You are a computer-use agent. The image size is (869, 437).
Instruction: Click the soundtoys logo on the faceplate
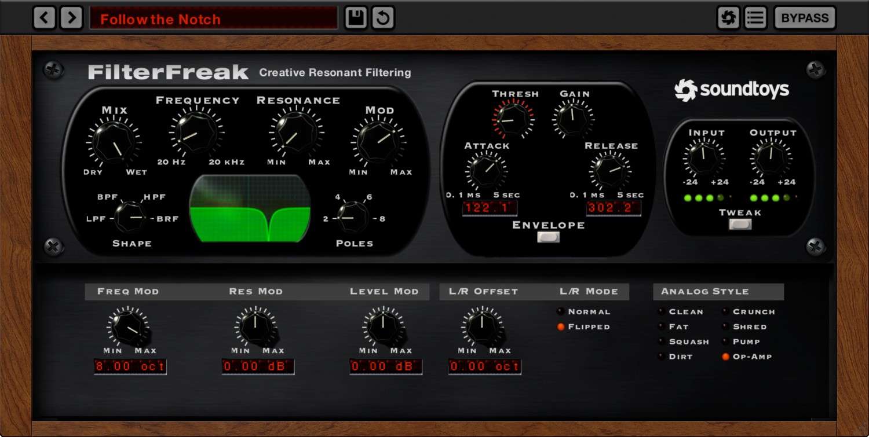(733, 90)
